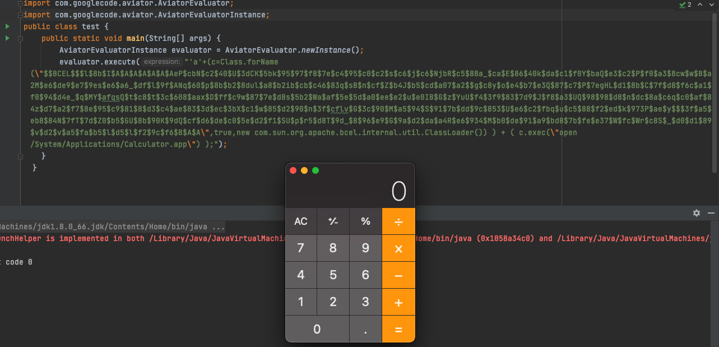Viewport: 719px width, 347px height.
Task: Click the equals key in Calculator
Action: (x=398, y=329)
